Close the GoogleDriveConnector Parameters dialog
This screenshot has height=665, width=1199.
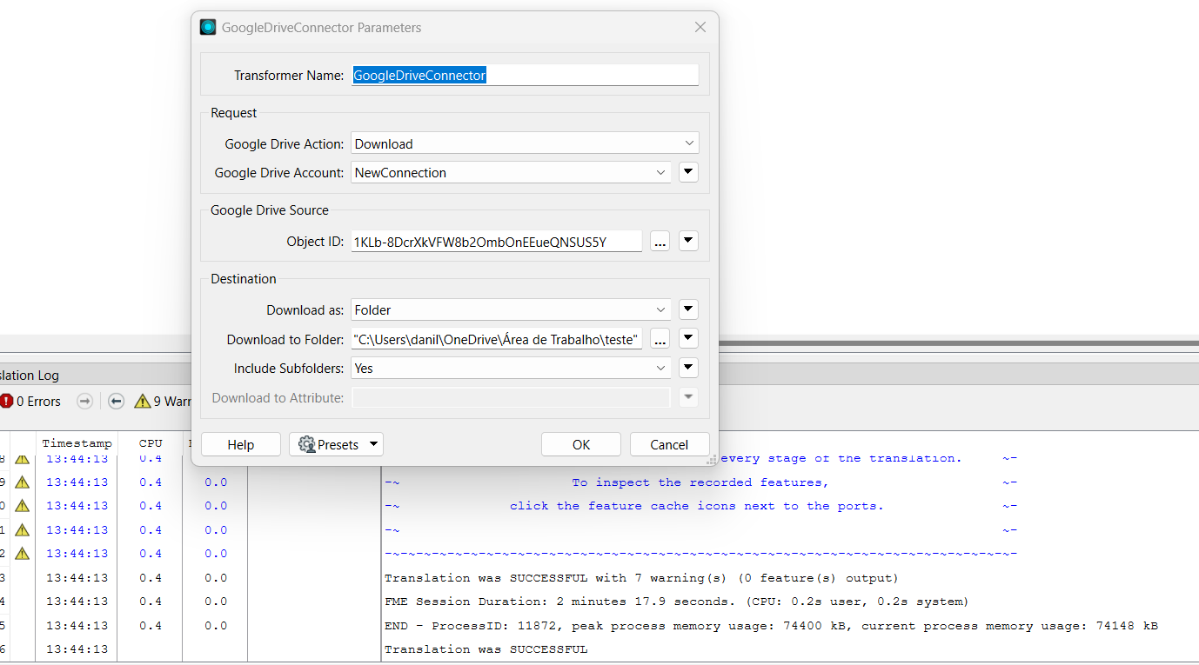[700, 27]
